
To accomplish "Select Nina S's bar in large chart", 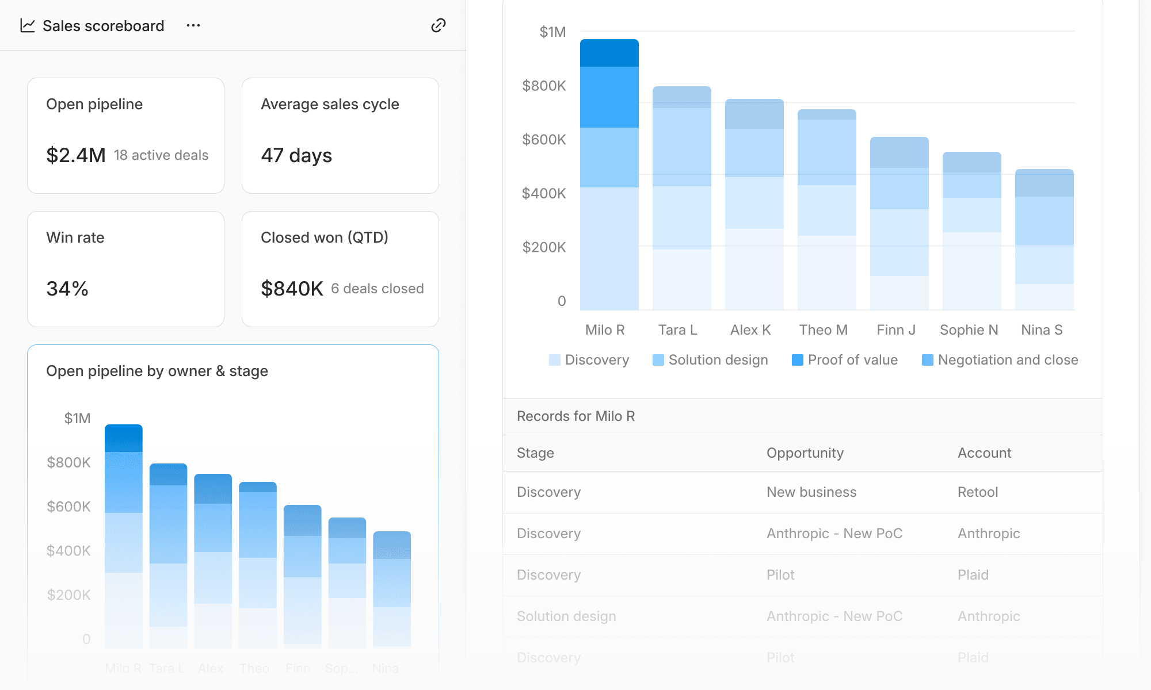I will [x=1045, y=240].
